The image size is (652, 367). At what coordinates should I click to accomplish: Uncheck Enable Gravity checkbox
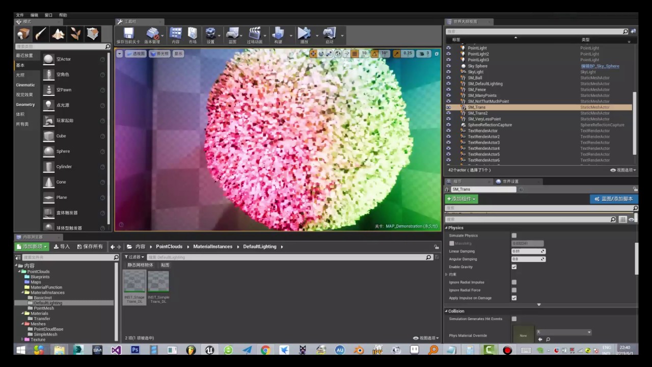point(514,267)
